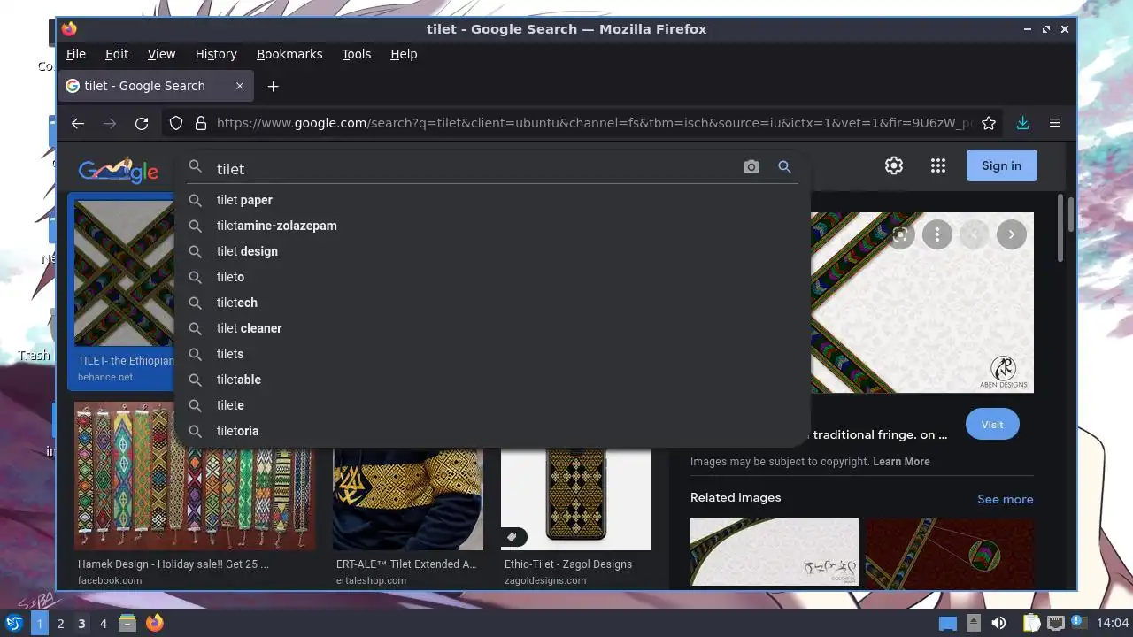1133x637 pixels.
Task: Click the 14:04 clock in the taskbar
Action: pyautogui.click(x=1113, y=624)
